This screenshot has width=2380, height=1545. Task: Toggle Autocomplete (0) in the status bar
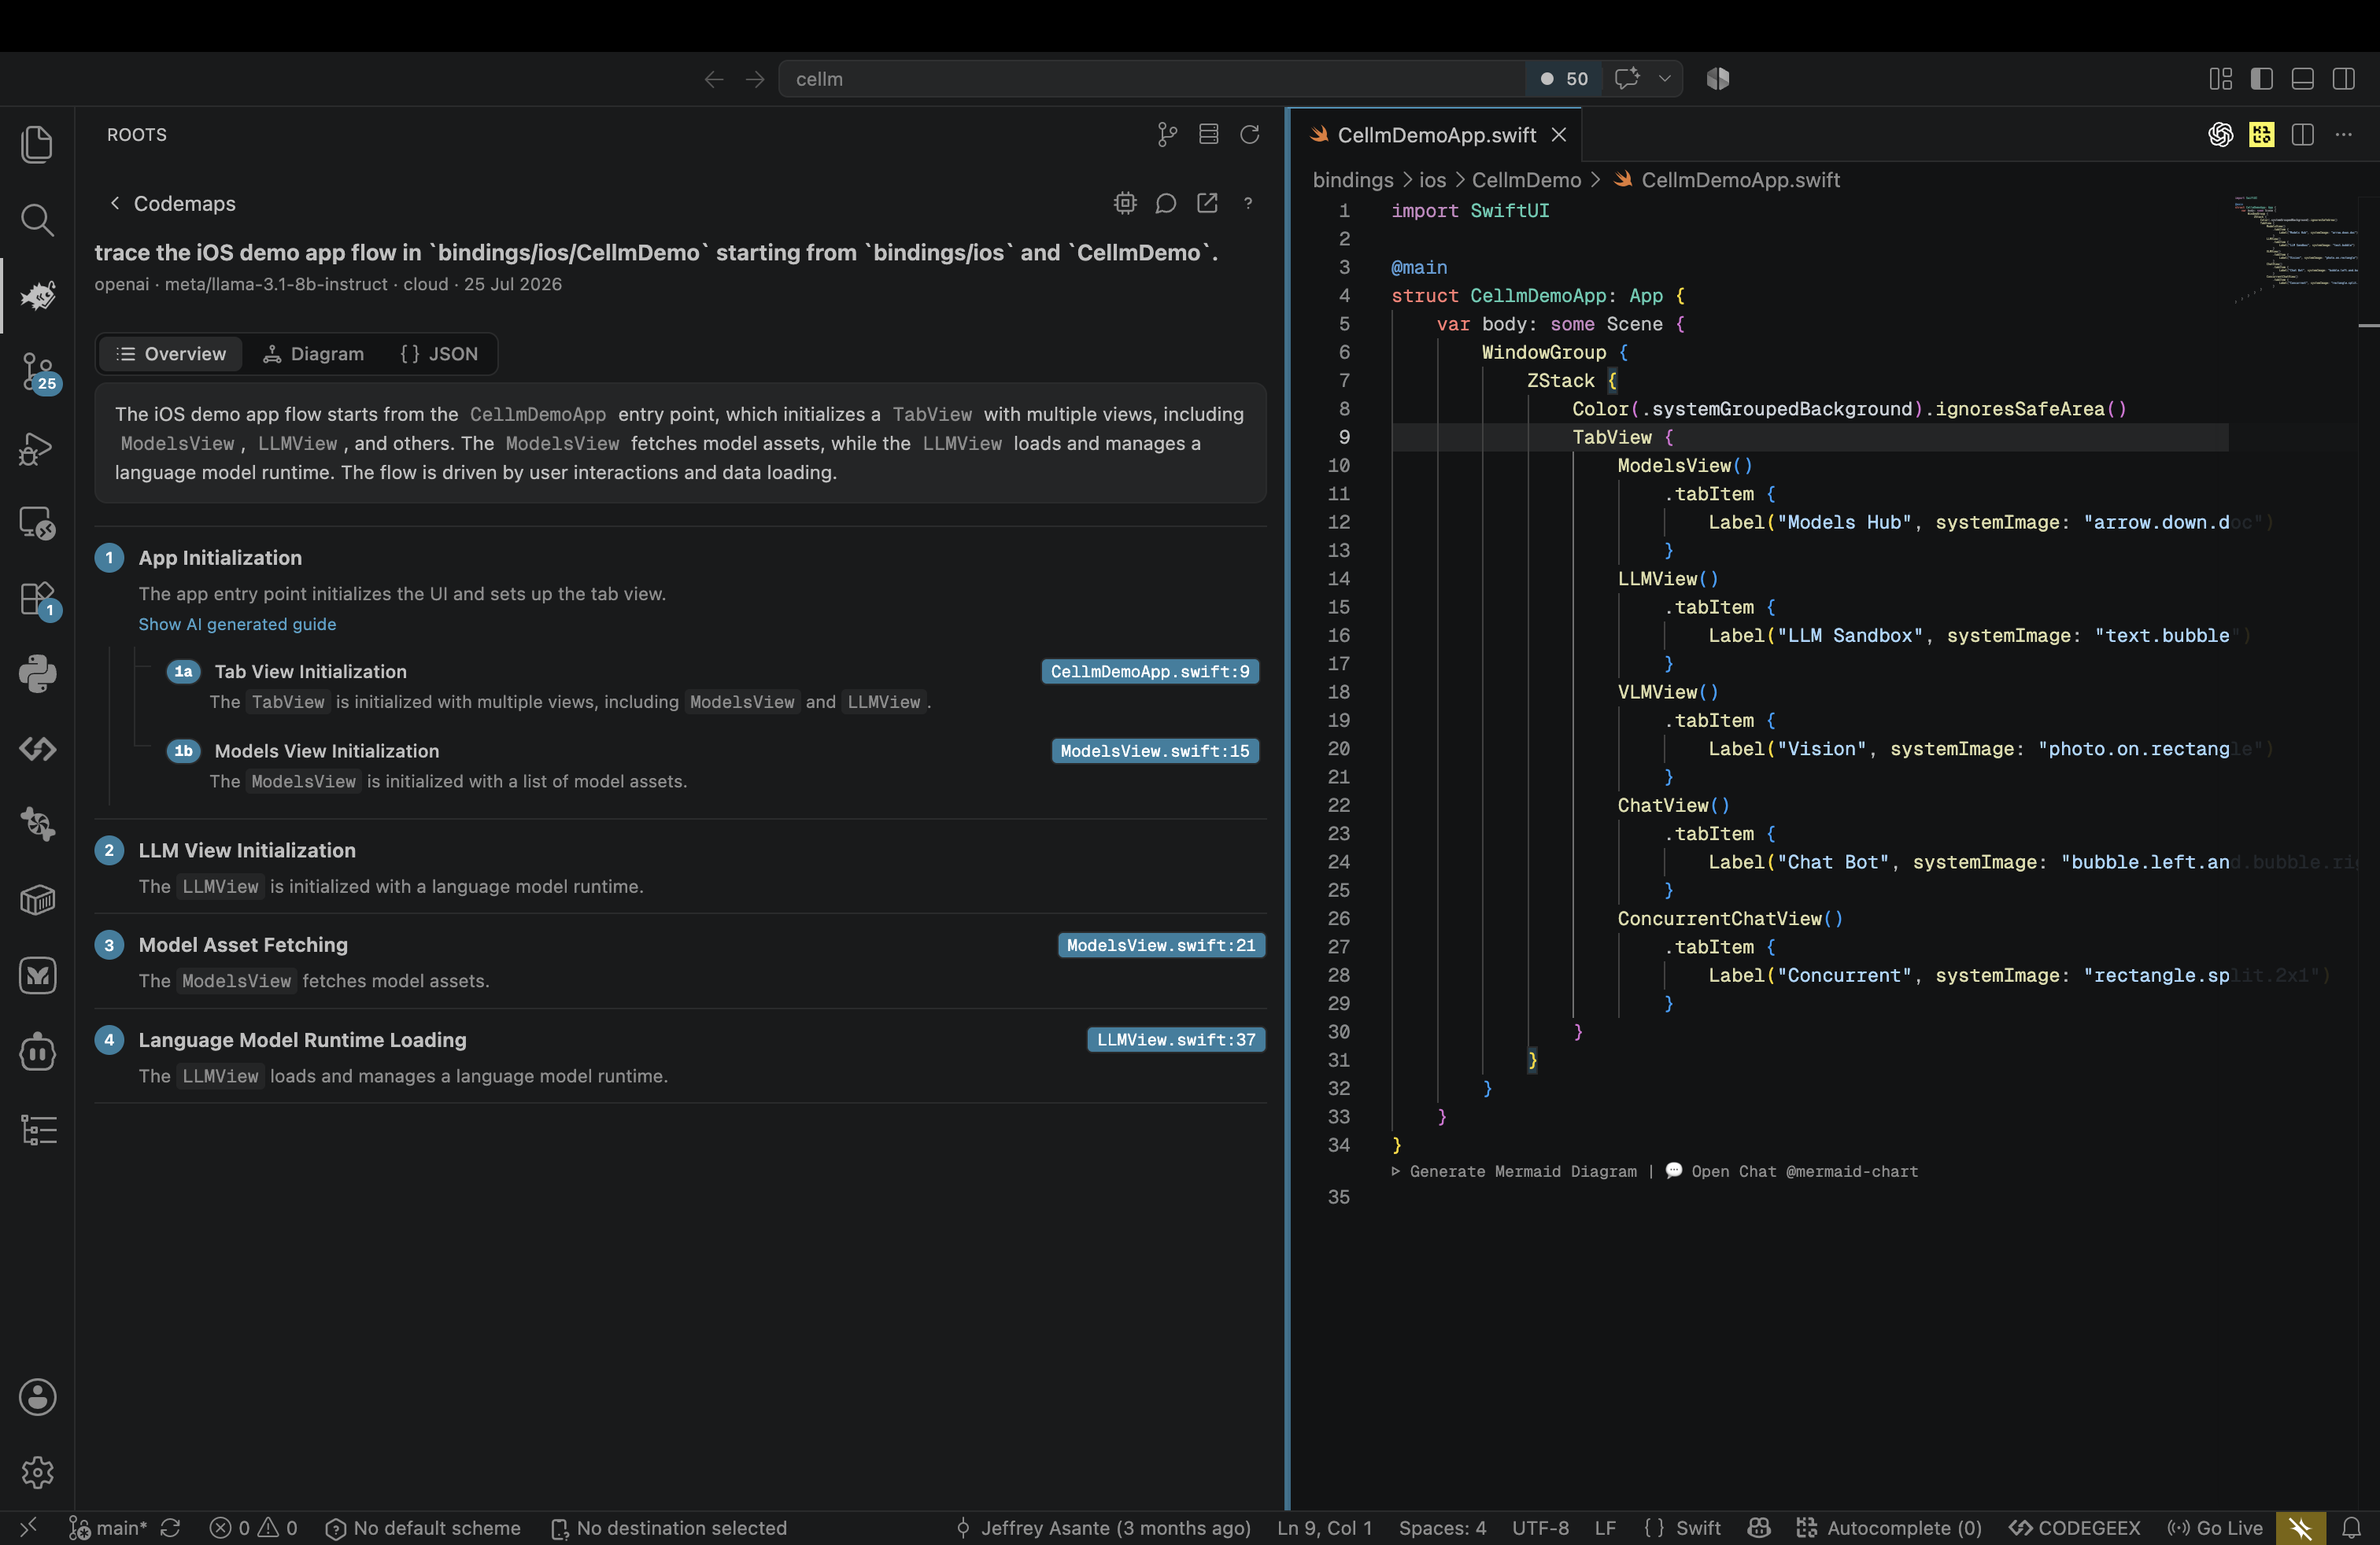pos(1888,1527)
